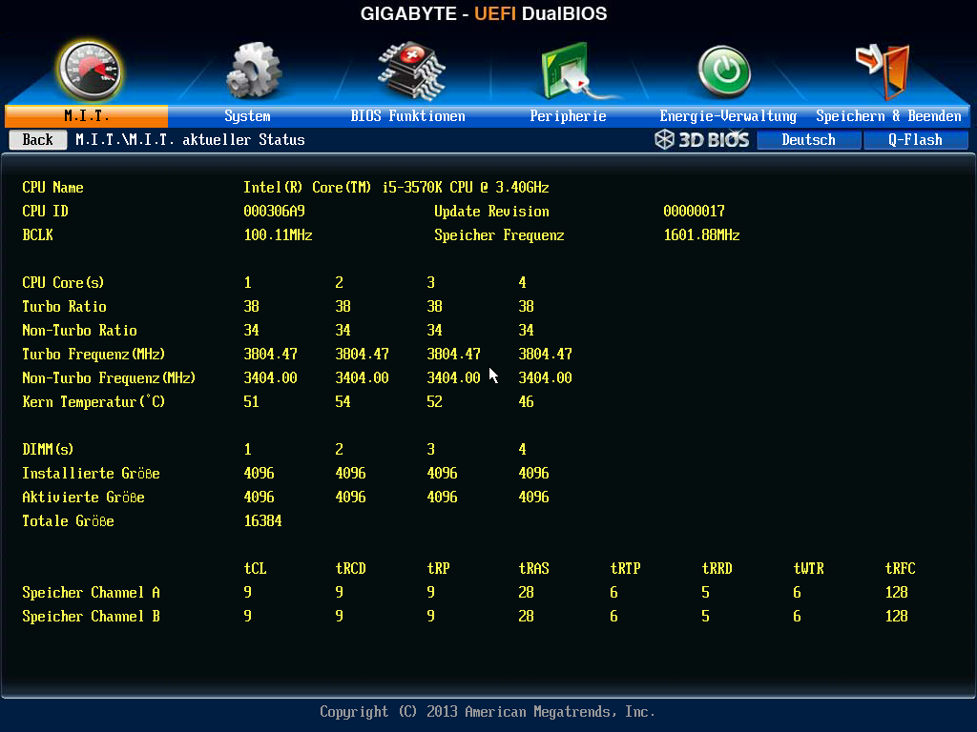Click core 1 temperature value 51
The image size is (977, 732).
[251, 401]
